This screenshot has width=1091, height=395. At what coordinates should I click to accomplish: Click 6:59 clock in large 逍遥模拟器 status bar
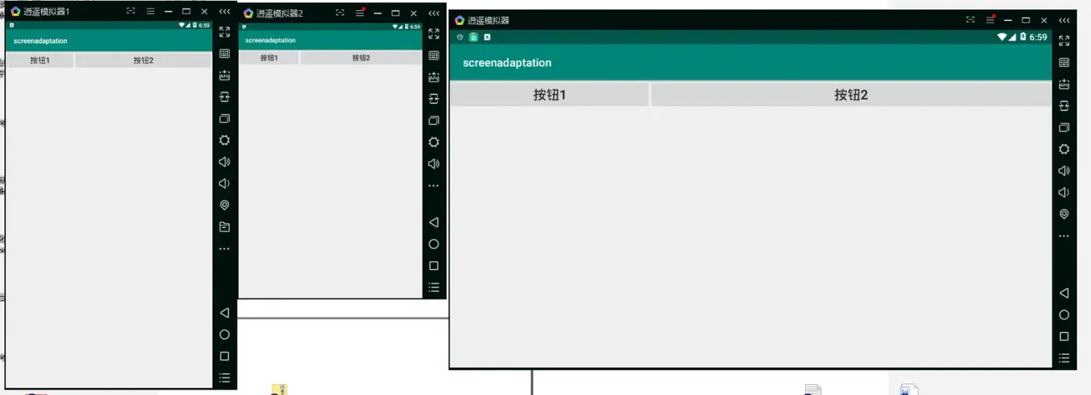click(x=1039, y=37)
